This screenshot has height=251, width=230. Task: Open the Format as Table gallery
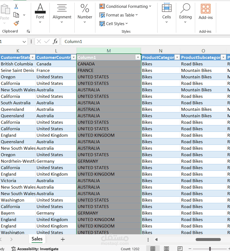[119, 15]
